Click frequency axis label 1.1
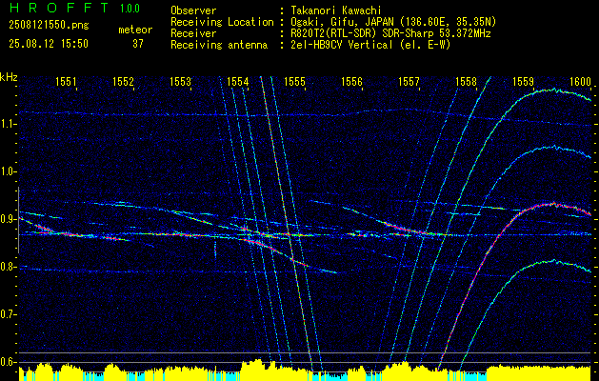 point(8,124)
